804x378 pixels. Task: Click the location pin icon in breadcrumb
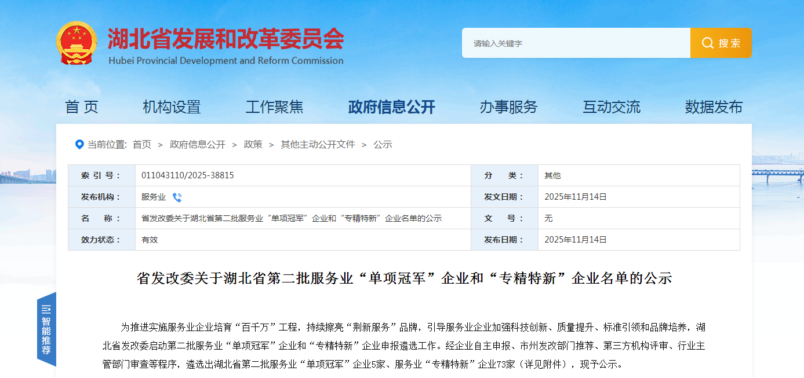coord(79,144)
